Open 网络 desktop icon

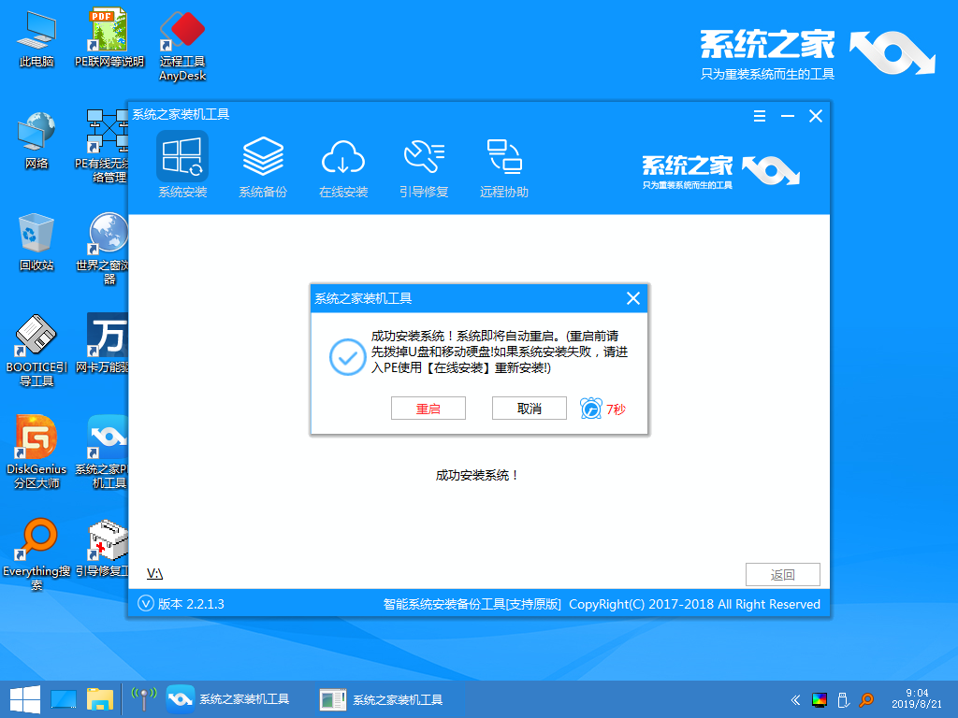pos(36,140)
